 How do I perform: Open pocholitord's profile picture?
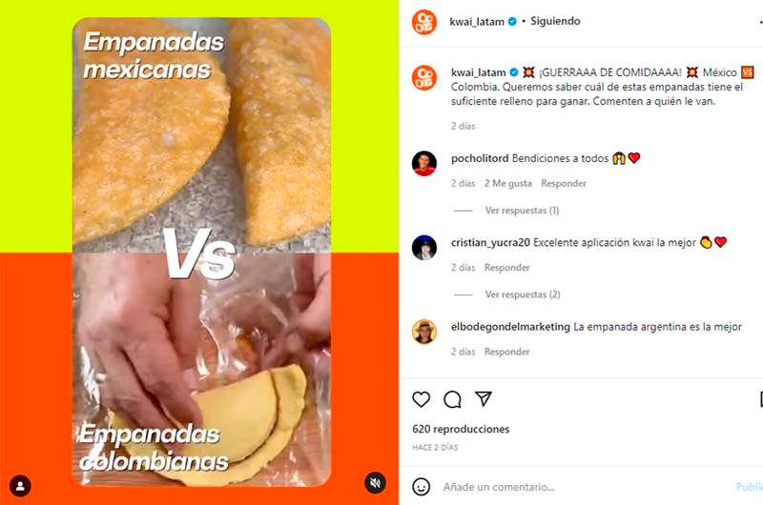[423, 163]
